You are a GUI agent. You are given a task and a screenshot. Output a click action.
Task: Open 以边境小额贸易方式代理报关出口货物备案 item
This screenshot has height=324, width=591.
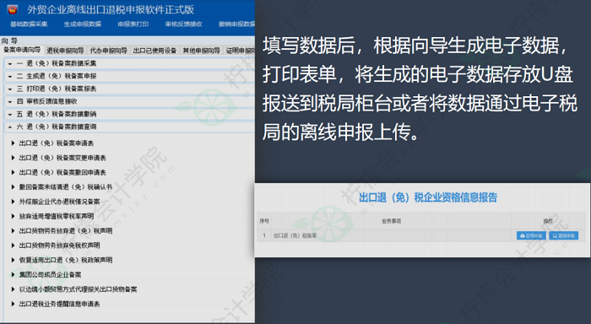pos(78,289)
